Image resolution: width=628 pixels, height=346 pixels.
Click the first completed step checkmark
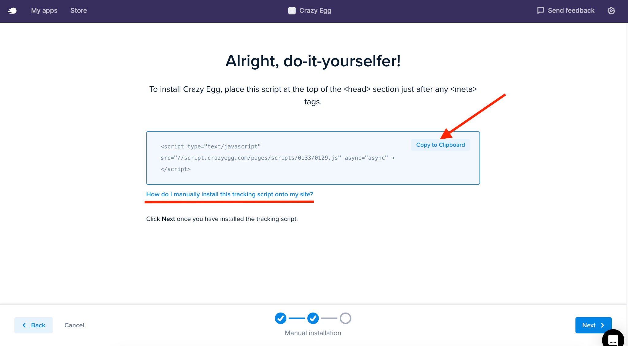tap(281, 318)
